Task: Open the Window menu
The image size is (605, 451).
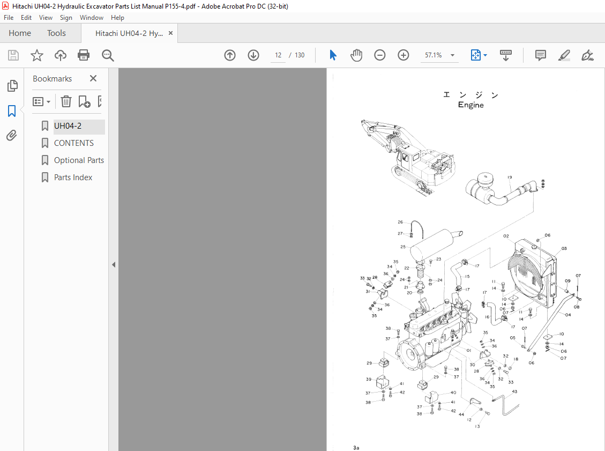Action: [x=92, y=17]
